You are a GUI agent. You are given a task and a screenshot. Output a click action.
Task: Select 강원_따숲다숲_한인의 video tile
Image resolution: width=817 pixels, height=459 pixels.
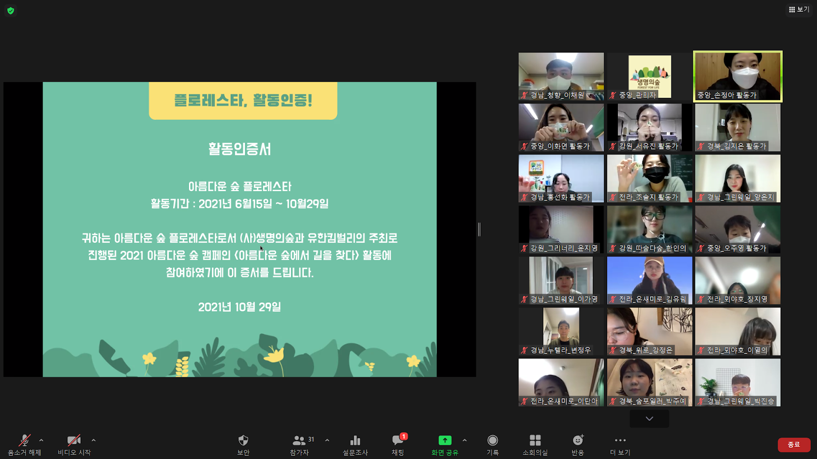click(x=650, y=229)
